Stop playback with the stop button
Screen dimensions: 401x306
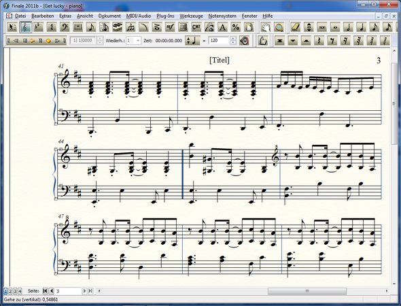coord(24,41)
